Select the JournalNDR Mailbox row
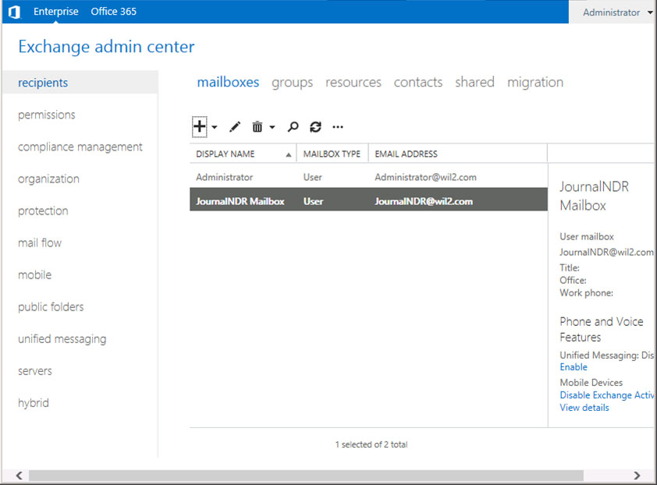657x485 pixels. pos(369,201)
